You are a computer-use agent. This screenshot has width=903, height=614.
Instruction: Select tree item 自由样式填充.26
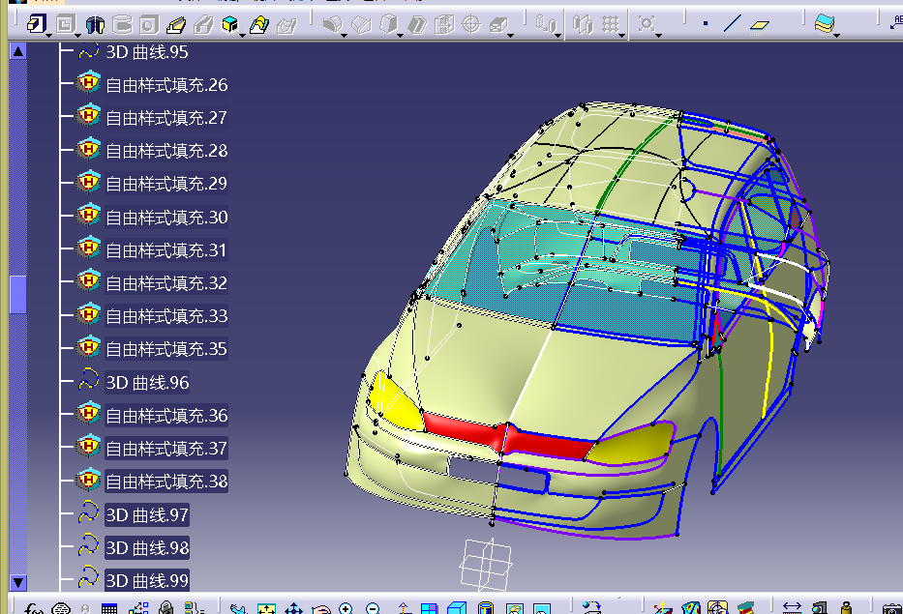coord(166,85)
